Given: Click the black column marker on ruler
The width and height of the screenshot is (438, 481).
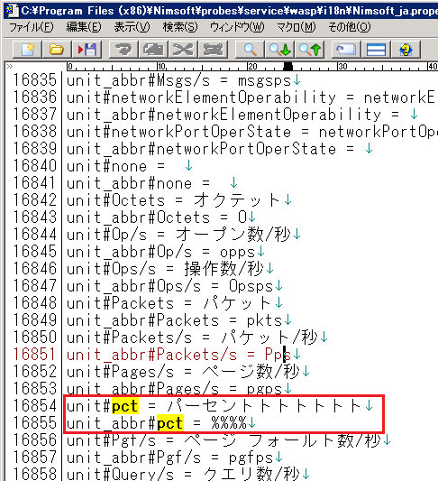Looking at the screenshot, I should pos(287,66).
